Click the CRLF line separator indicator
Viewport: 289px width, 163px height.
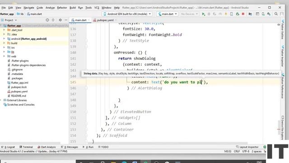point(237,151)
